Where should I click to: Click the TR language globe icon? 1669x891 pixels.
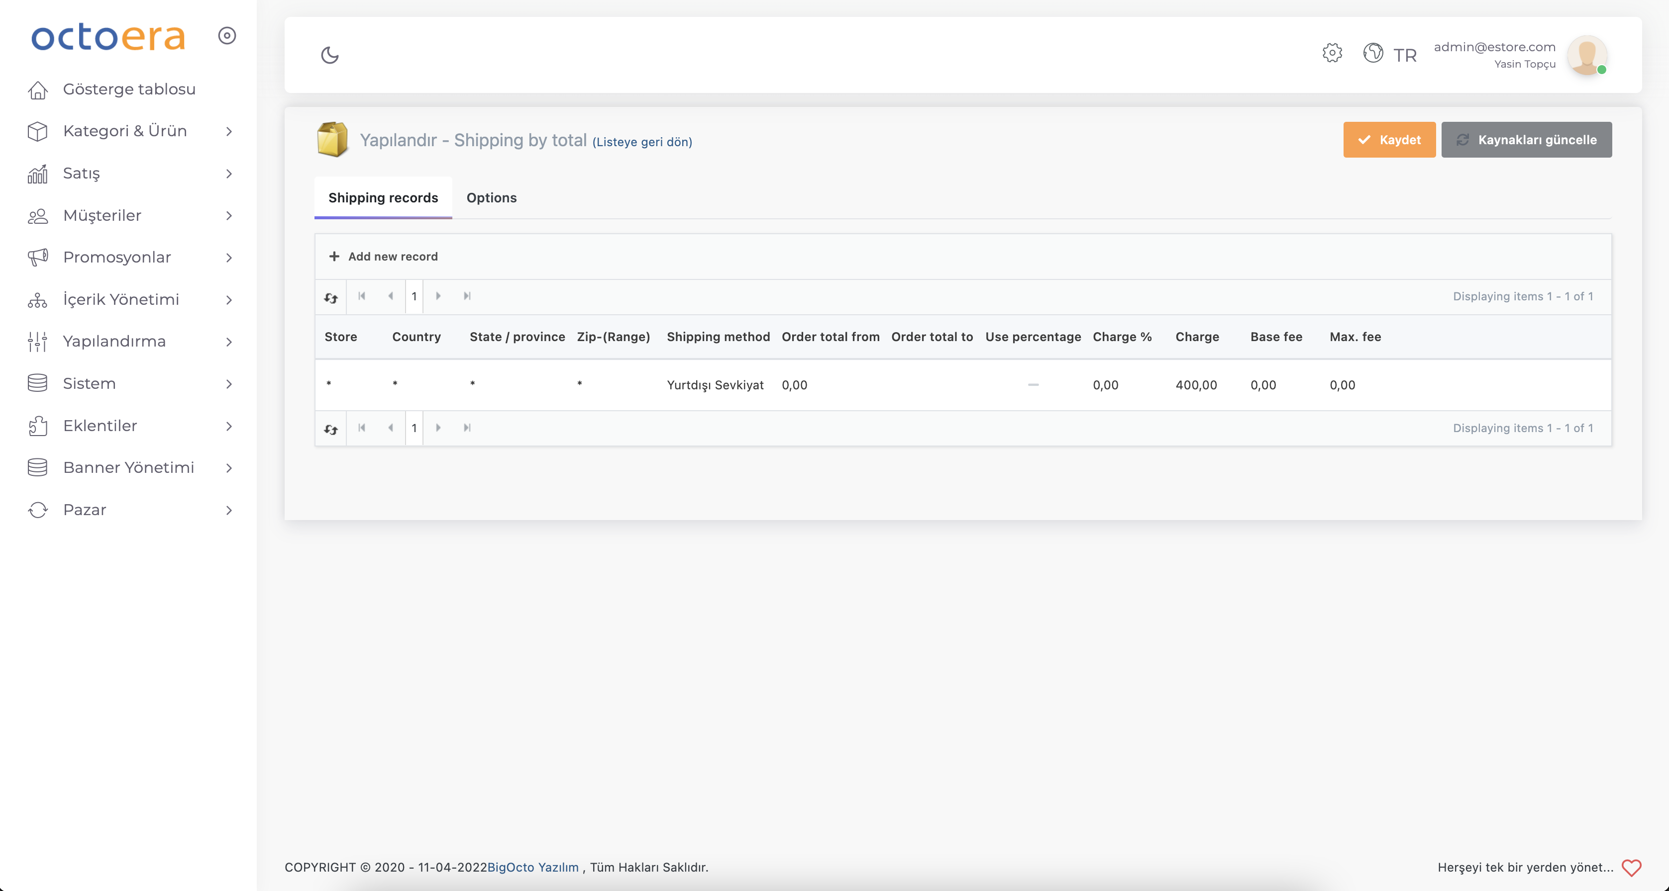[1373, 53]
